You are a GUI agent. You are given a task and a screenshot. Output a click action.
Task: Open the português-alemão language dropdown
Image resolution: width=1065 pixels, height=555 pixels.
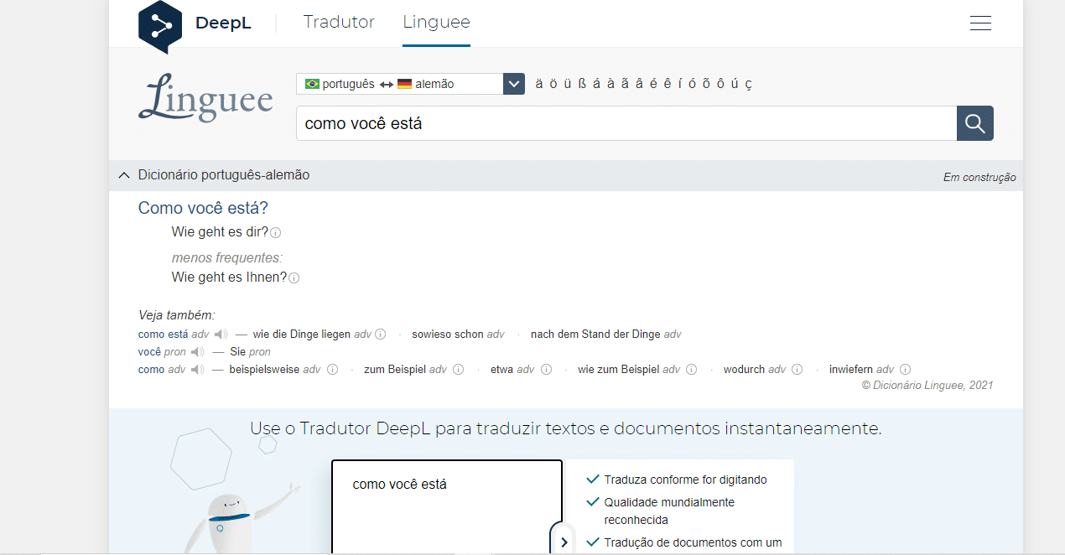point(512,83)
